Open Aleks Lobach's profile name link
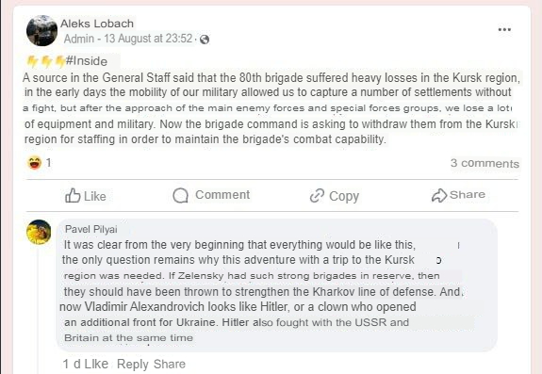This screenshot has width=542, height=374. pos(97,24)
